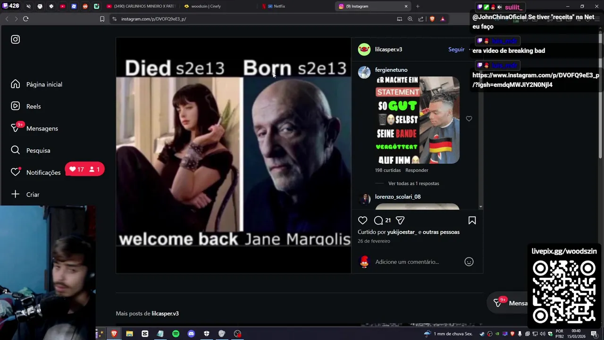This screenshot has width=604, height=340.
Task: Like the post with heart icon
Action: coord(362,220)
